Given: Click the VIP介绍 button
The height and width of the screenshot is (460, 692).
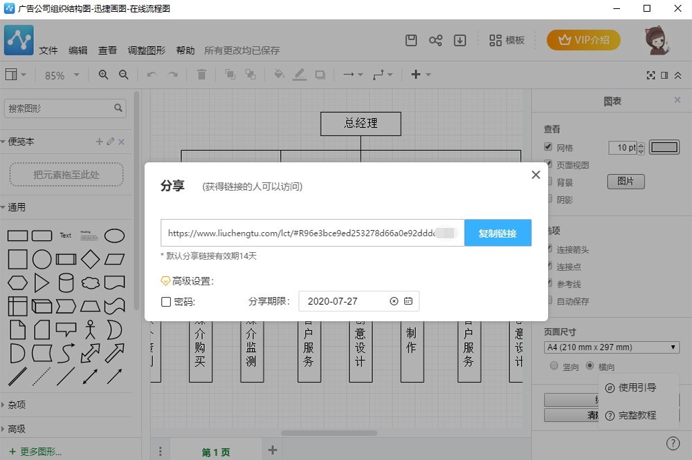Looking at the screenshot, I should tap(583, 40).
